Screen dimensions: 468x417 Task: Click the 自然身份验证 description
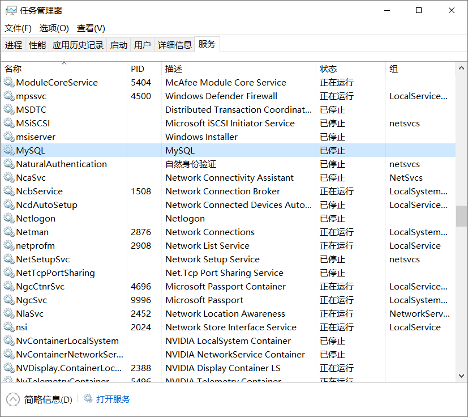click(191, 164)
